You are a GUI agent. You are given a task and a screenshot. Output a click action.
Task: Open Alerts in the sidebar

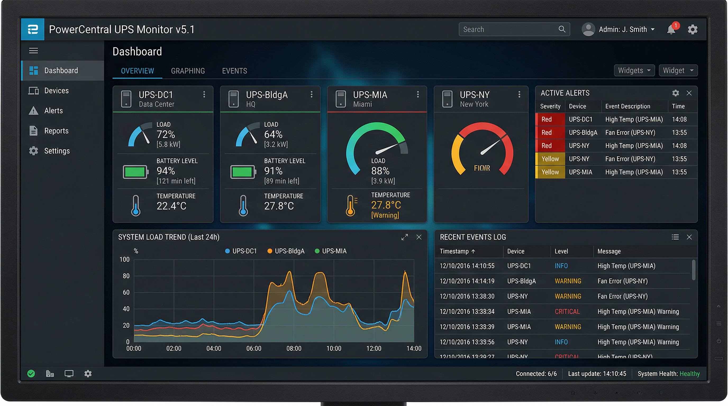(x=53, y=111)
